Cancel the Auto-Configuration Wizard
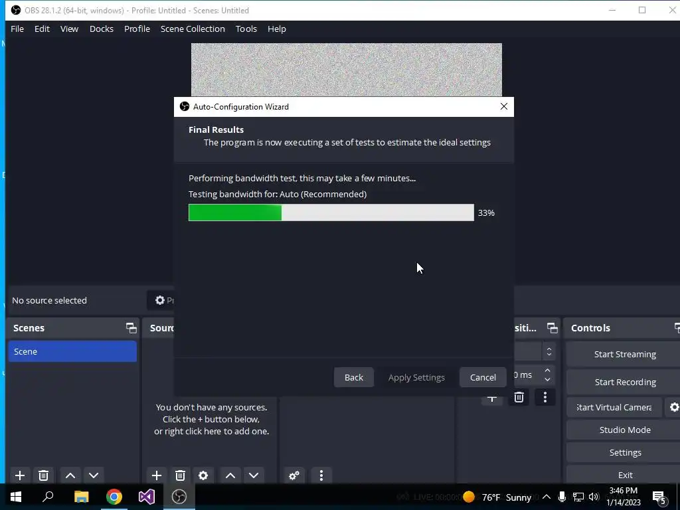The height and width of the screenshot is (510, 680). point(483,377)
